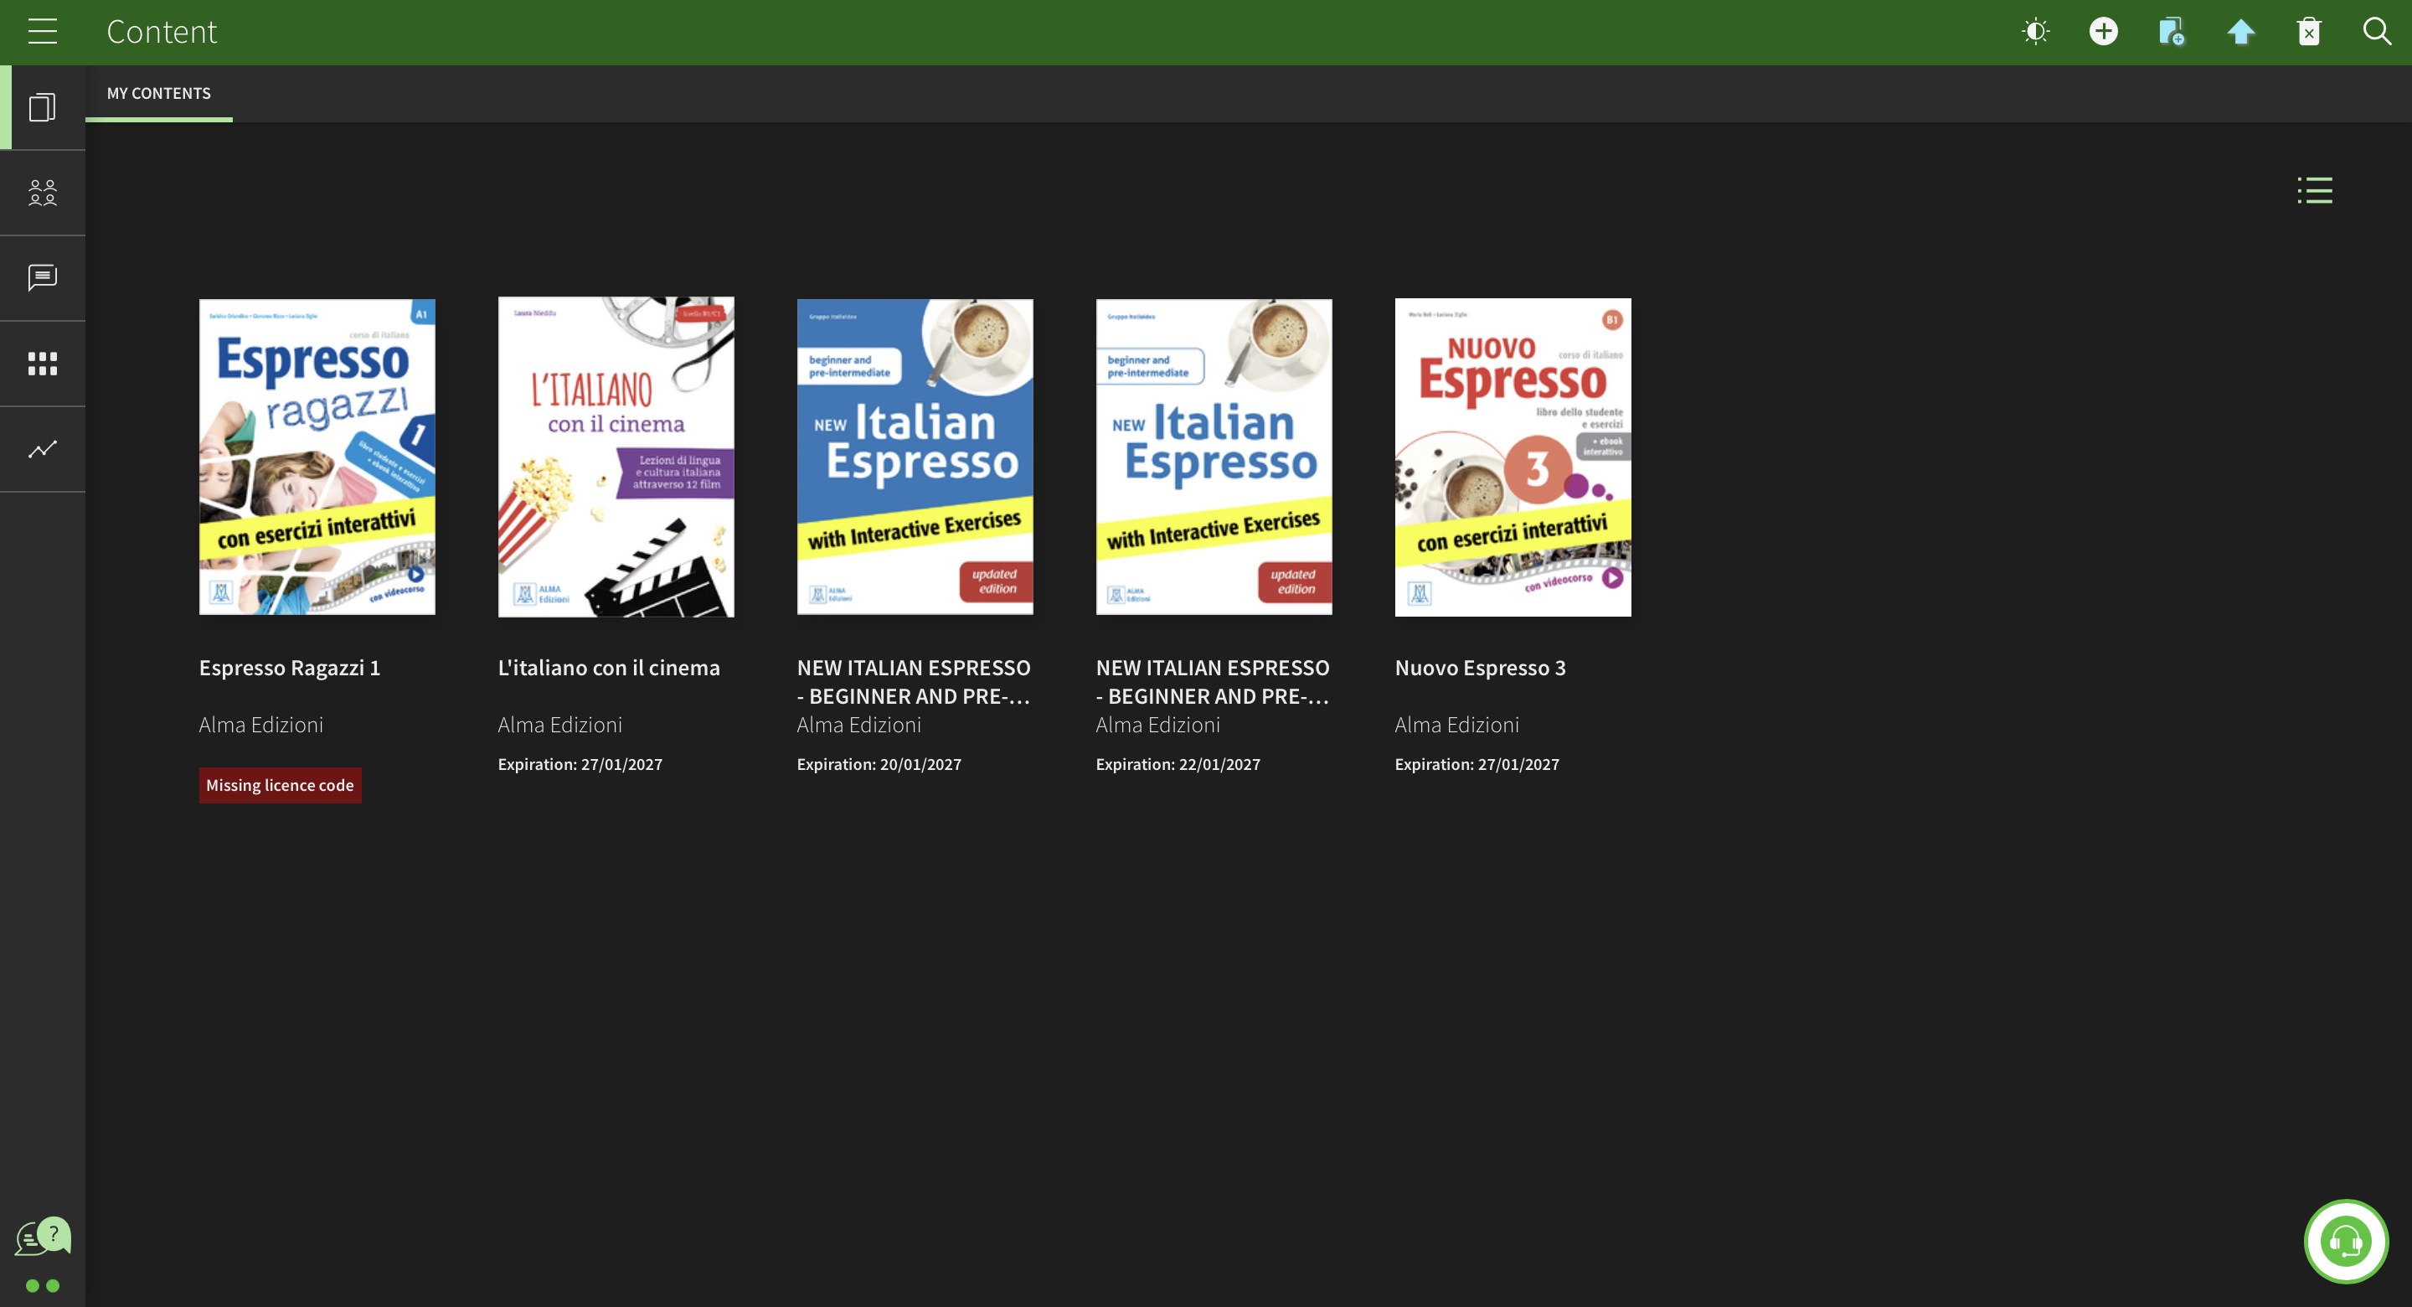Click the Nuovo Espresso 3 title

coord(1479,668)
